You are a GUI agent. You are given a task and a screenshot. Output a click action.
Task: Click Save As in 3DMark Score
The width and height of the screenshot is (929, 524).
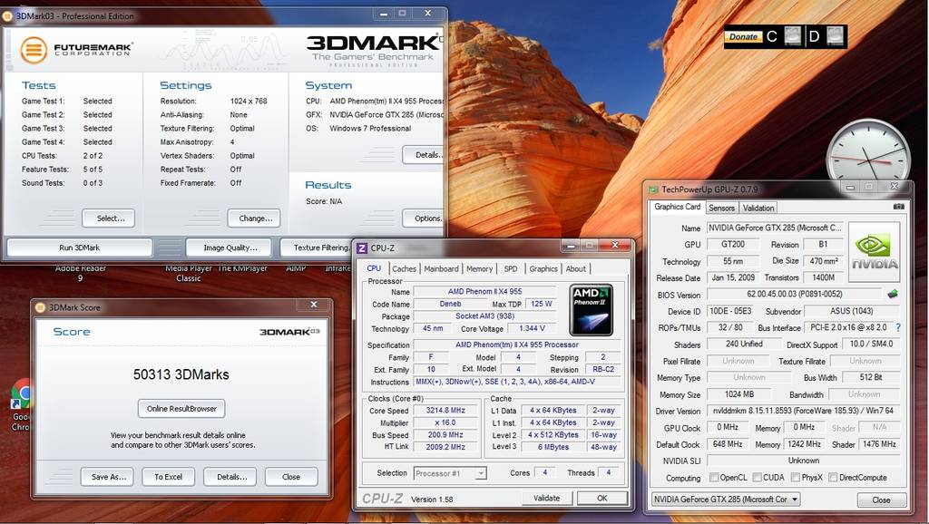(109, 477)
